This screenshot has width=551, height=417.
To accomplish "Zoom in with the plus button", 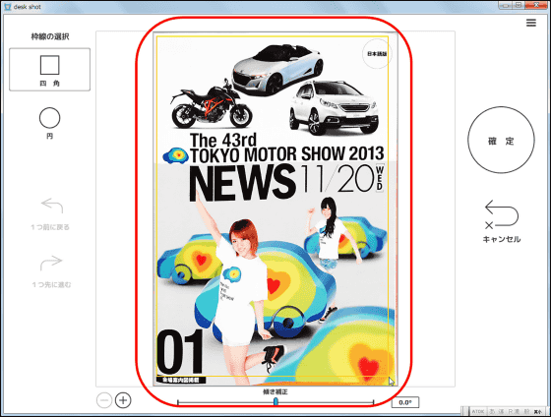I will (x=123, y=400).
